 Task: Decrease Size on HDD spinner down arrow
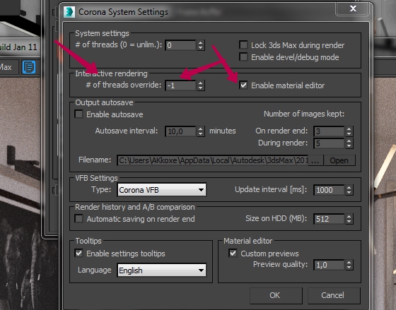click(x=349, y=221)
